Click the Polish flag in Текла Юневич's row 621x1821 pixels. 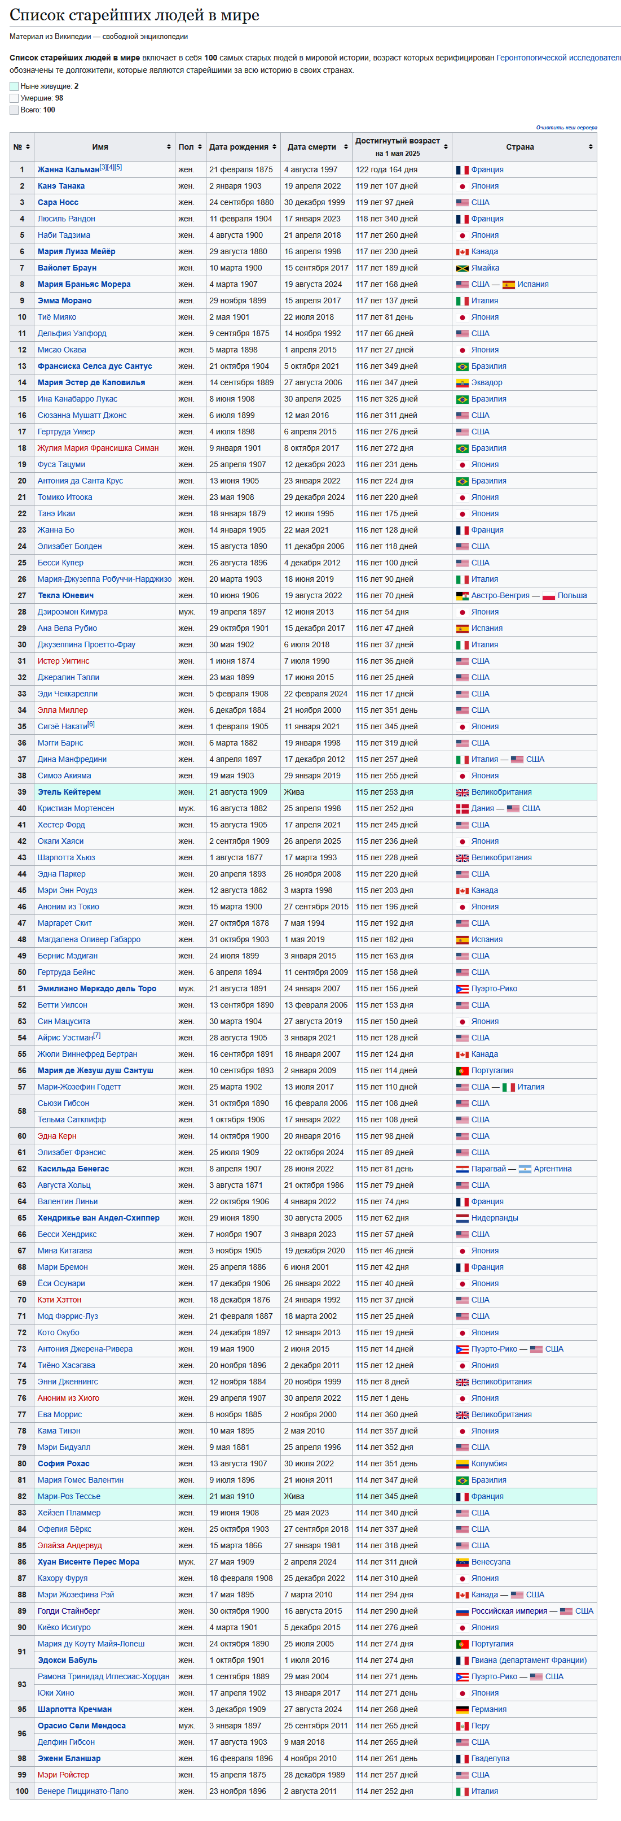(548, 596)
